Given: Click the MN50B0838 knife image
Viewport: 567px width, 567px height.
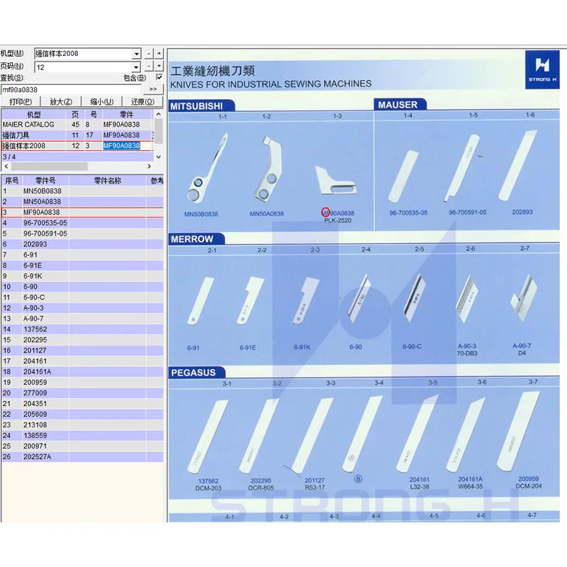Looking at the screenshot, I should (207, 168).
